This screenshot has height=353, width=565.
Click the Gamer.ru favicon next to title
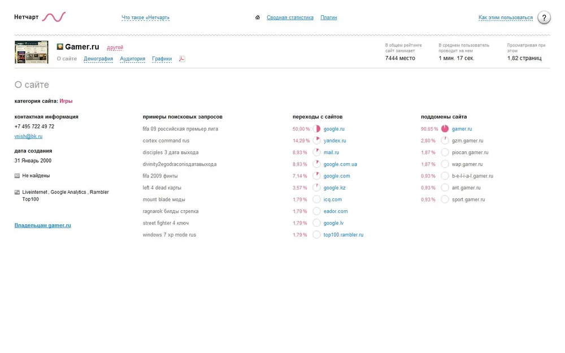pyautogui.click(x=60, y=47)
